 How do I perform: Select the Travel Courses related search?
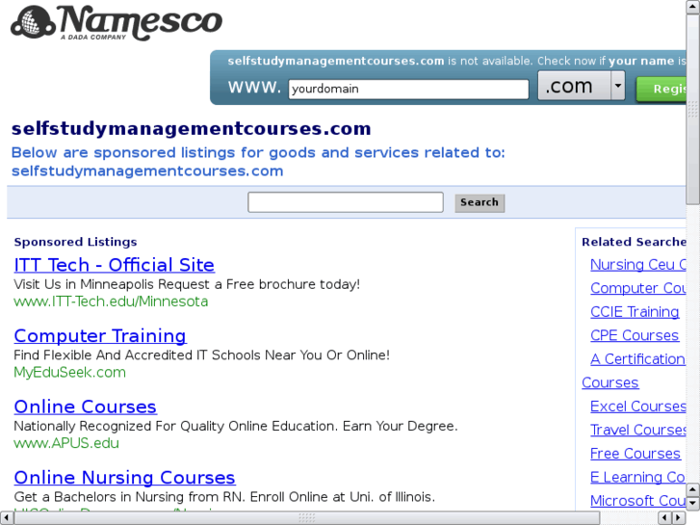pyautogui.click(x=638, y=431)
